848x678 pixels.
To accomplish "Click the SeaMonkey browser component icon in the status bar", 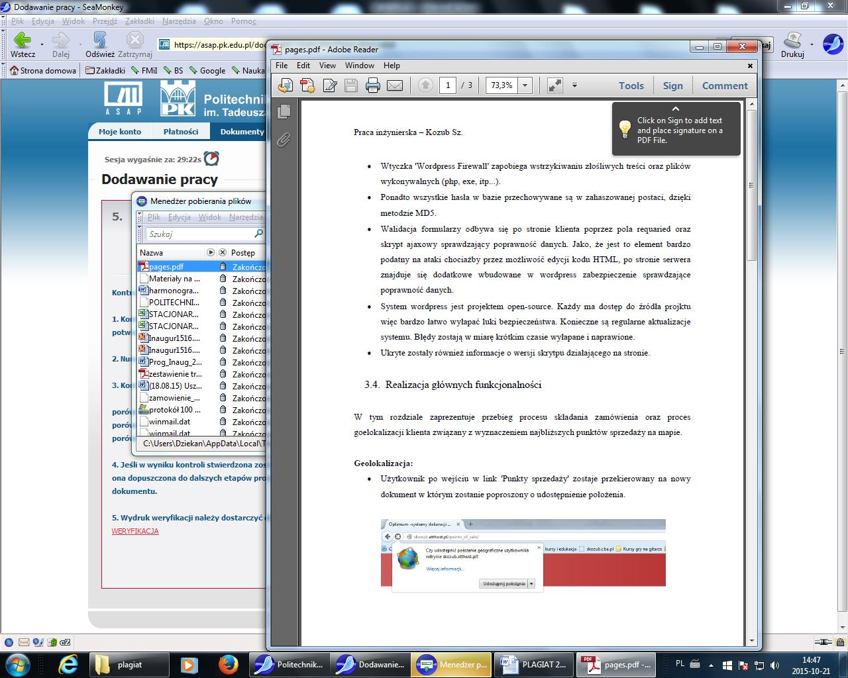I will (9, 642).
